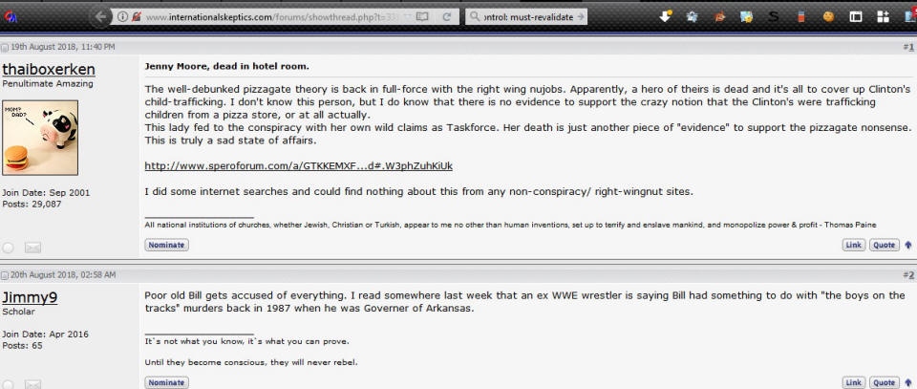Click thaiboxerken's online status circle
This screenshot has width=917, height=389.
tap(8, 248)
